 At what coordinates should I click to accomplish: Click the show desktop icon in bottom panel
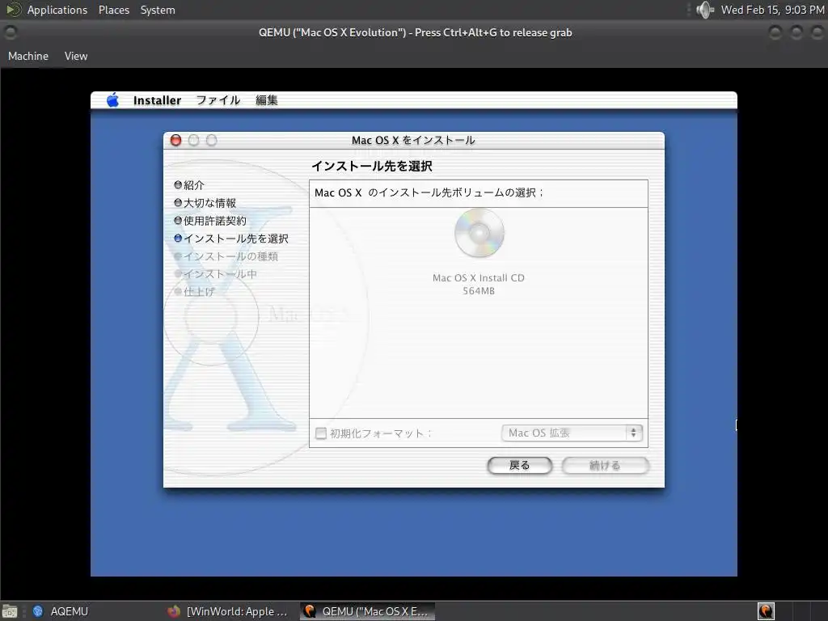pyautogui.click(x=10, y=611)
